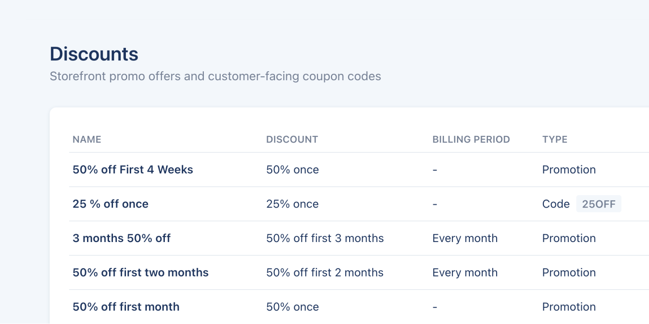Open the 50% off first month promotion
The width and height of the screenshot is (649, 324).
tap(125, 306)
